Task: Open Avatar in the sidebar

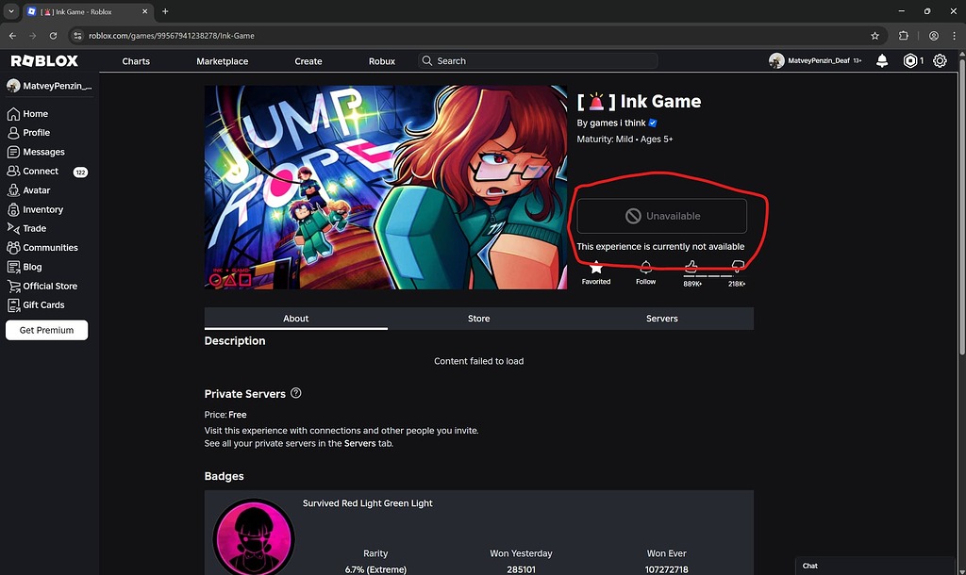Action: click(x=28, y=190)
